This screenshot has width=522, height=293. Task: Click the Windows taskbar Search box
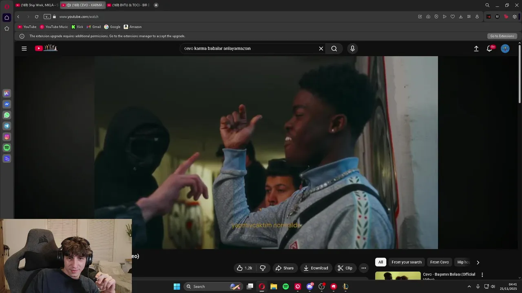click(213, 286)
